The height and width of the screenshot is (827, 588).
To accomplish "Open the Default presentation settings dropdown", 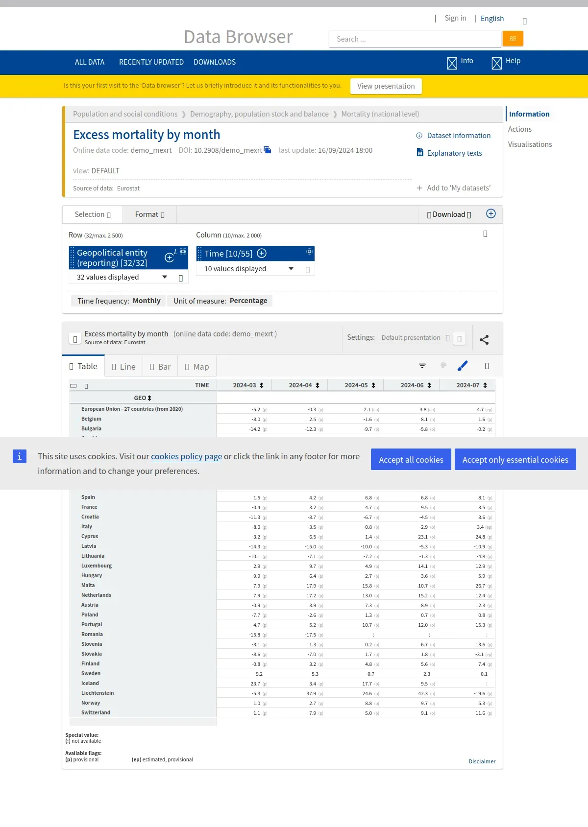I will coord(416,337).
